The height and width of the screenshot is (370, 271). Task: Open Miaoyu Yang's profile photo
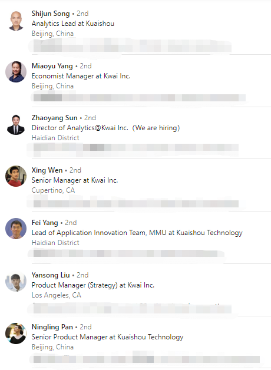[16, 72]
